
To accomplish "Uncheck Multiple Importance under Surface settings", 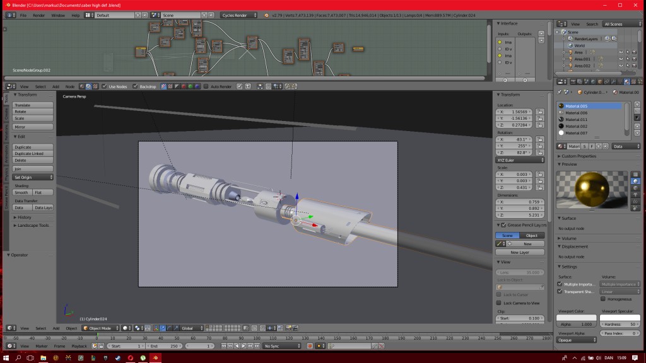I will tap(560, 284).
